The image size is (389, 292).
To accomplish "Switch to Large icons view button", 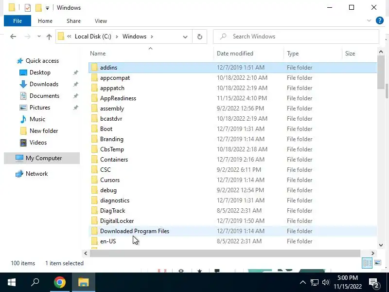I will (378, 263).
